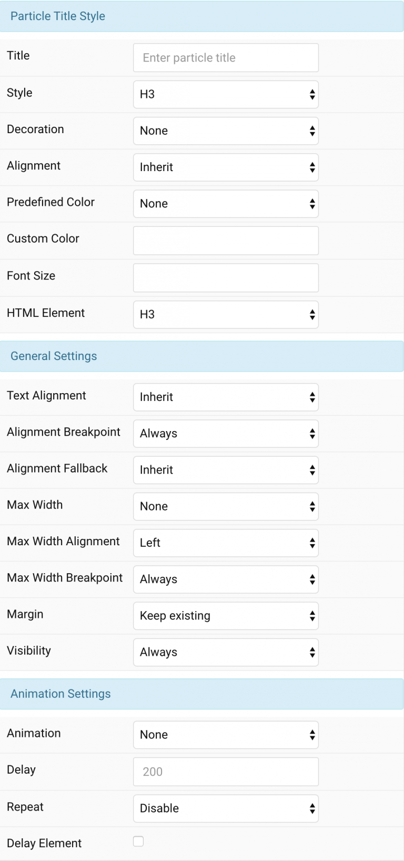Open the Style dropdown showing H3
Image resolution: width=404 pixels, height=861 pixels.
click(x=226, y=94)
